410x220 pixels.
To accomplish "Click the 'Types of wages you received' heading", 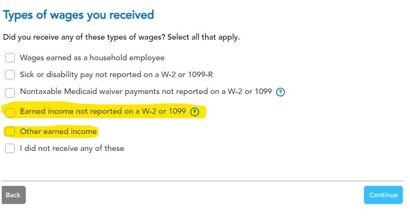I will [x=79, y=15].
